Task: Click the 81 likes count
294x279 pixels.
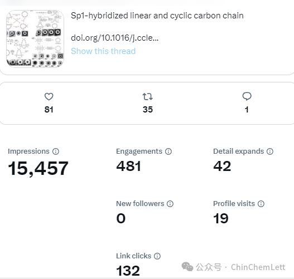Action: (x=49, y=110)
